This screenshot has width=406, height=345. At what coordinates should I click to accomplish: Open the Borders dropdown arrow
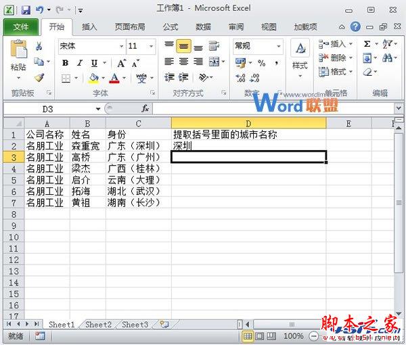pos(76,78)
